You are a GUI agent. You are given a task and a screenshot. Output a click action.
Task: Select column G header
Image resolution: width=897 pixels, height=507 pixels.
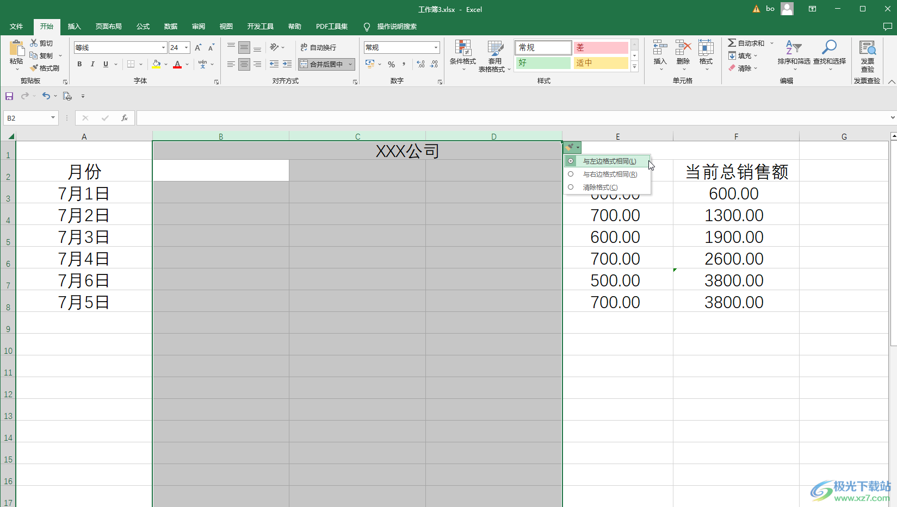pyautogui.click(x=844, y=136)
